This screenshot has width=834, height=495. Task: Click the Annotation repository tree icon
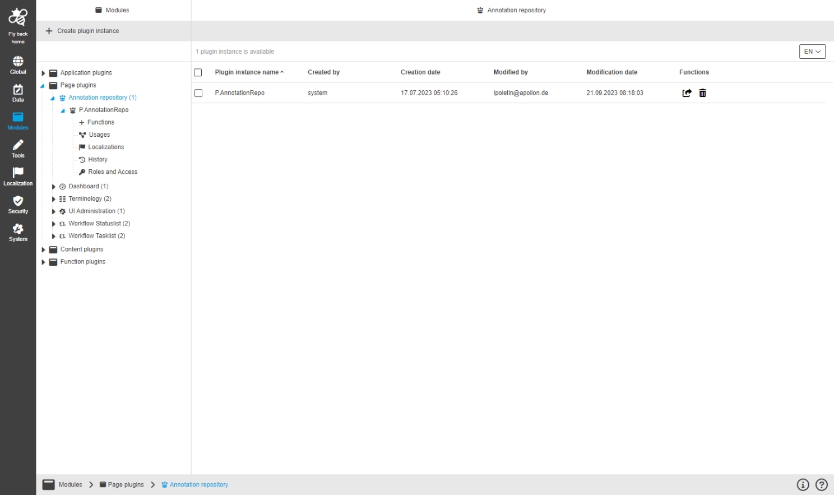pyautogui.click(x=63, y=98)
